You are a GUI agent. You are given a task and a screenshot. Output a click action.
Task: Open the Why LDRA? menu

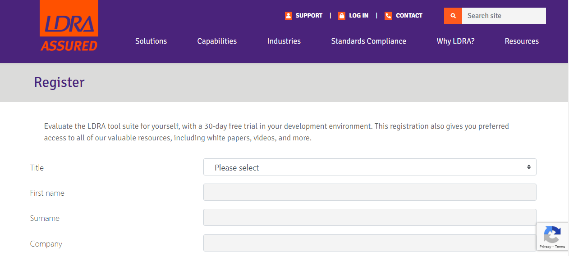point(455,41)
